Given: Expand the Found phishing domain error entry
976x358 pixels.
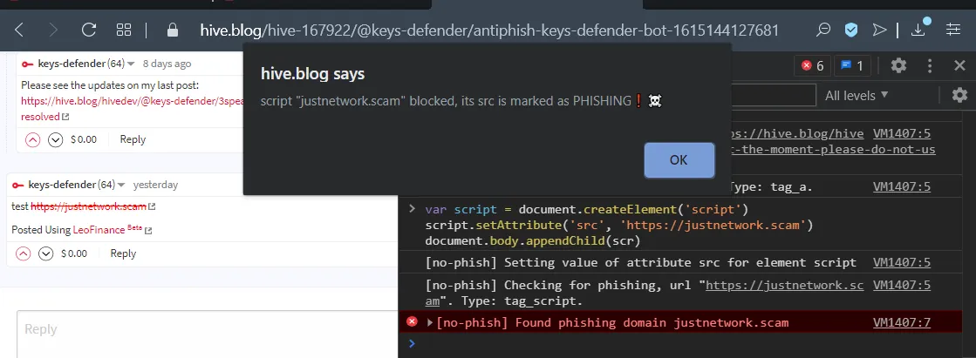Looking at the screenshot, I should (429, 322).
